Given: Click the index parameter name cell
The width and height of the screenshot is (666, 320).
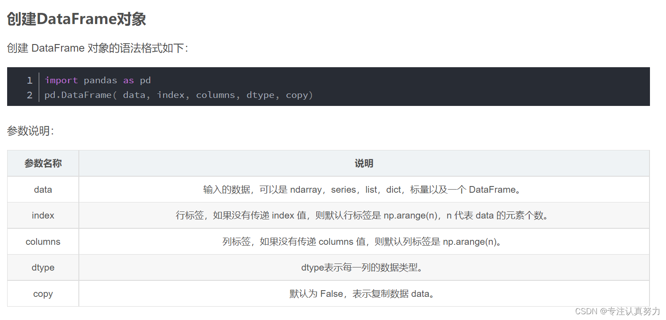Looking at the screenshot, I should click(43, 215).
